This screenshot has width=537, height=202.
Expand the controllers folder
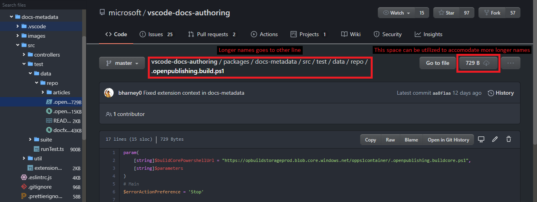(x=24, y=55)
